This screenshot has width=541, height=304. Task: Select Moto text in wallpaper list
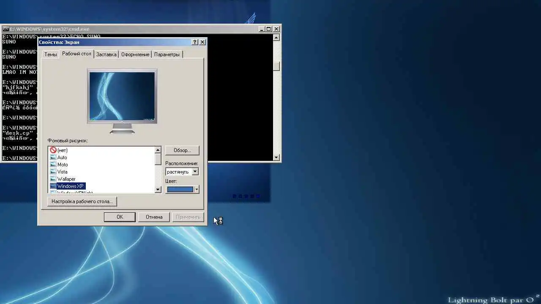click(x=63, y=165)
